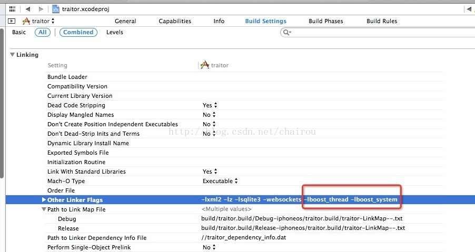Click the traitor_dependency_info.dat value
This screenshot has height=252, width=475.
(x=244, y=237)
